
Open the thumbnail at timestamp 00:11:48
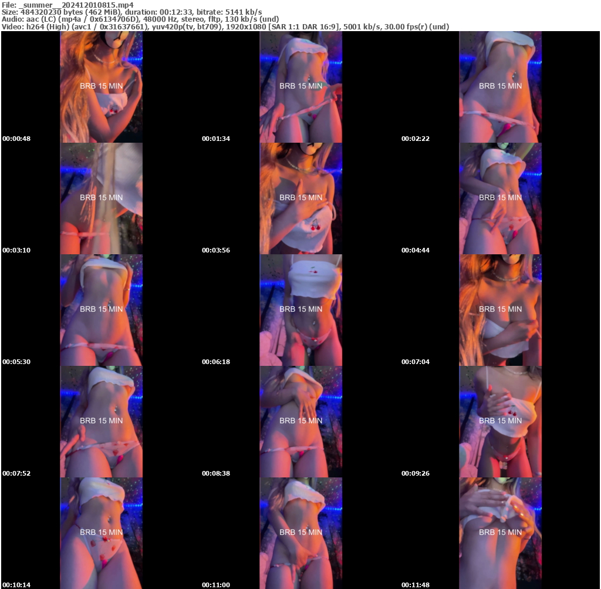tap(499, 532)
